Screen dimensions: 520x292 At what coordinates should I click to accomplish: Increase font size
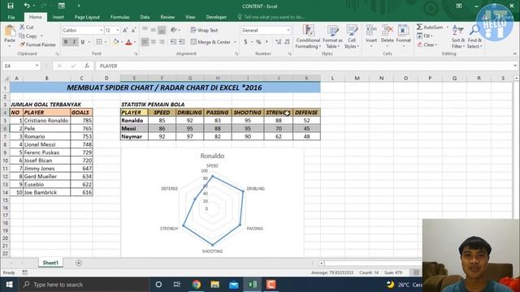click(125, 30)
